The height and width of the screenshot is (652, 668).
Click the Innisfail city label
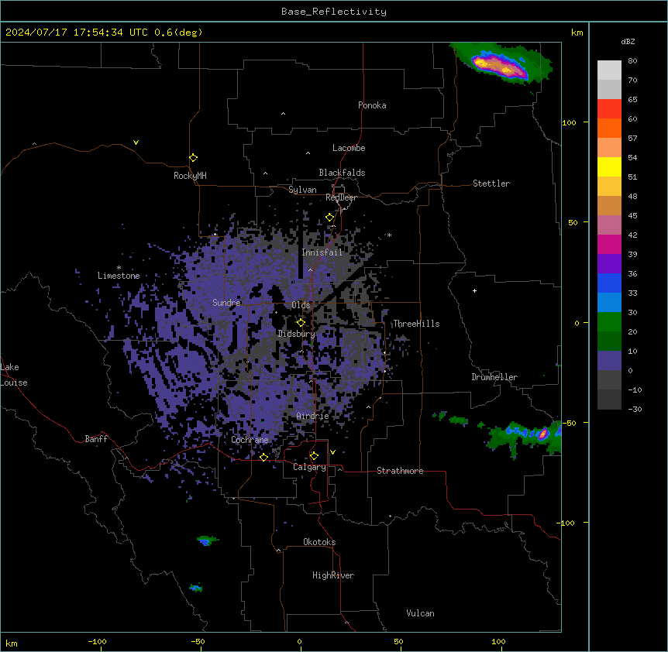[x=322, y=252]
